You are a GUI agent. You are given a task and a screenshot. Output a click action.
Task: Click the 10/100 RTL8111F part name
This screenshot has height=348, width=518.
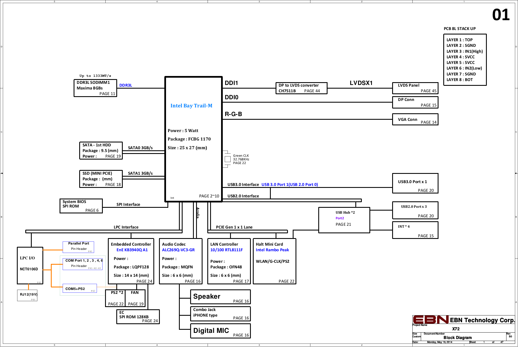(226, 250)
